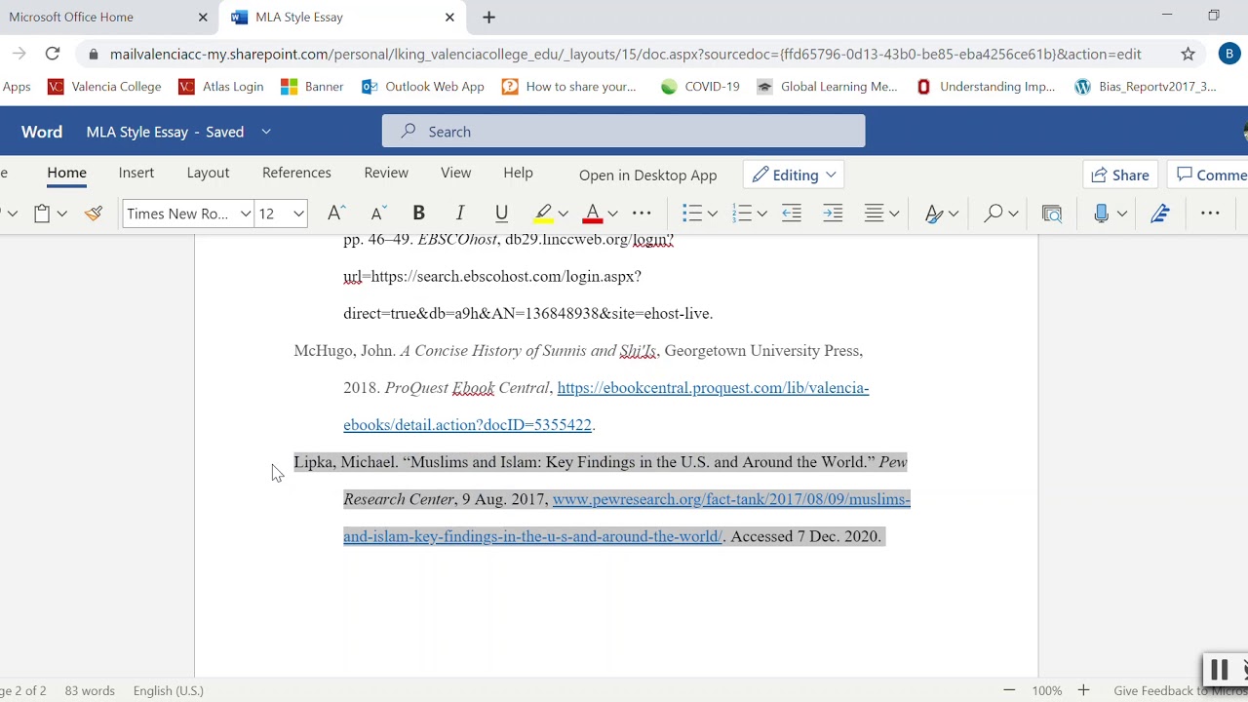Open the Find search icon in ribbon

(994, 214)
